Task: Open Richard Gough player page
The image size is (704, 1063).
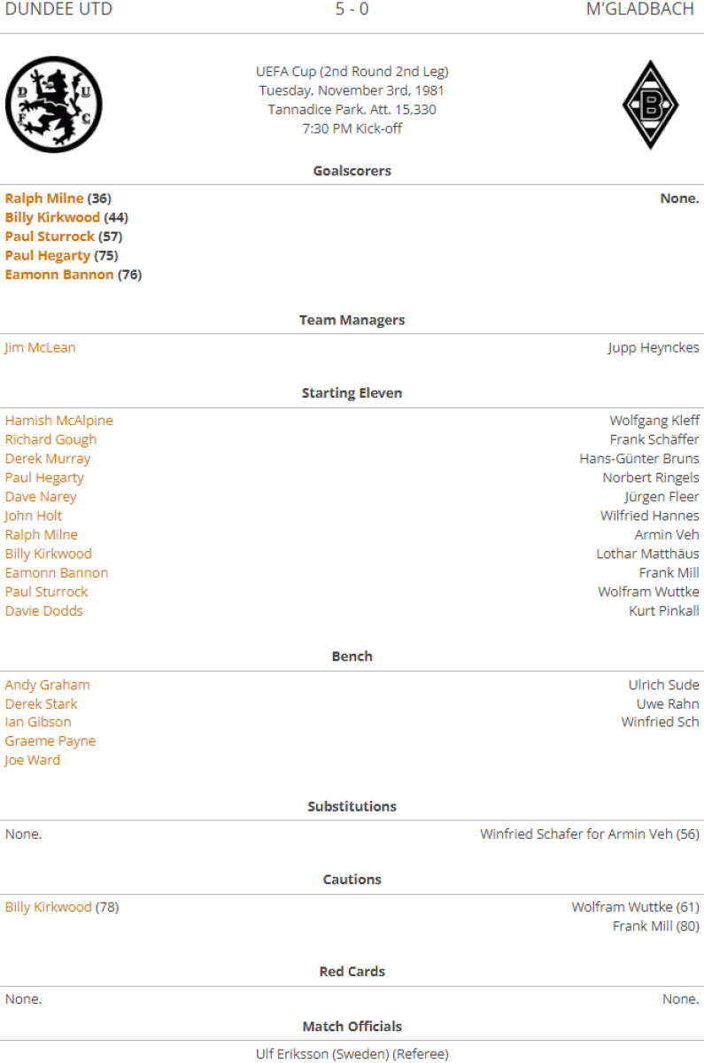Action: [x=50, y=439]
